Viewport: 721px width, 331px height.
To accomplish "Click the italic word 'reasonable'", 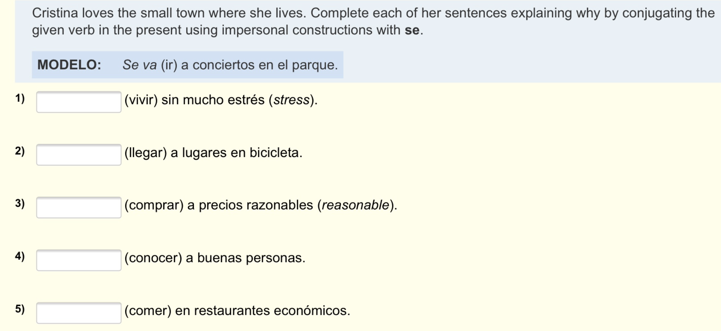I will [x=355, y=205].
